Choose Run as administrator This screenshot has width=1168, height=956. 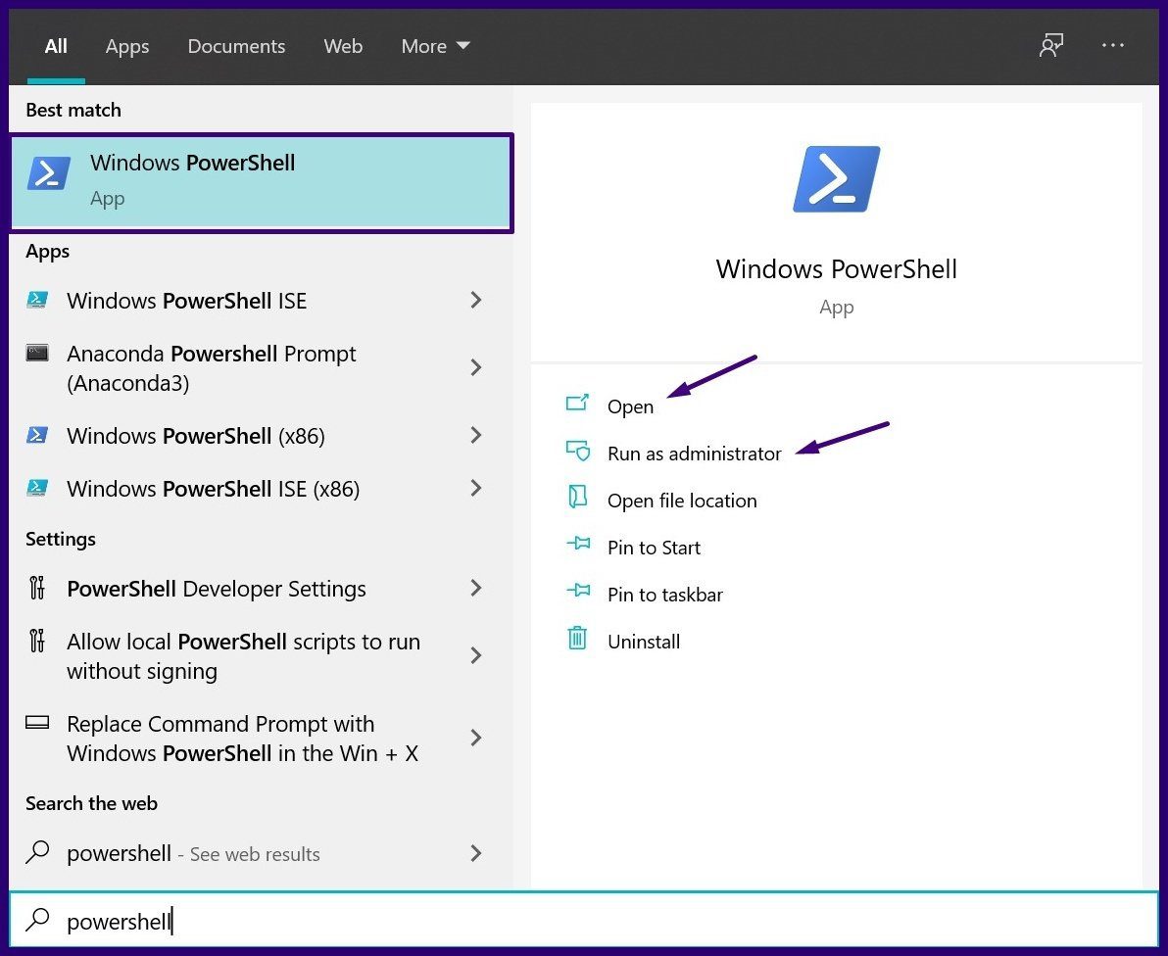(695, 454)
